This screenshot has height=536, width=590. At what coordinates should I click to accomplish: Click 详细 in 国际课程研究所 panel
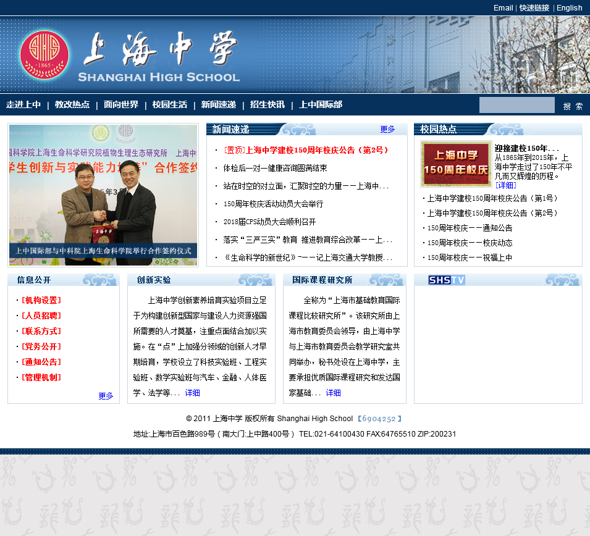click(333, 393)
